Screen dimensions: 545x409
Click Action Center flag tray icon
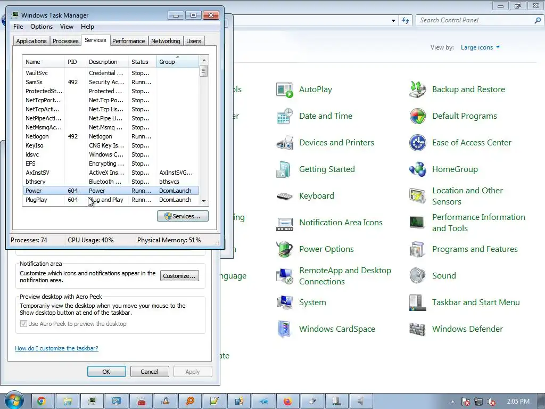pos(465,402)
